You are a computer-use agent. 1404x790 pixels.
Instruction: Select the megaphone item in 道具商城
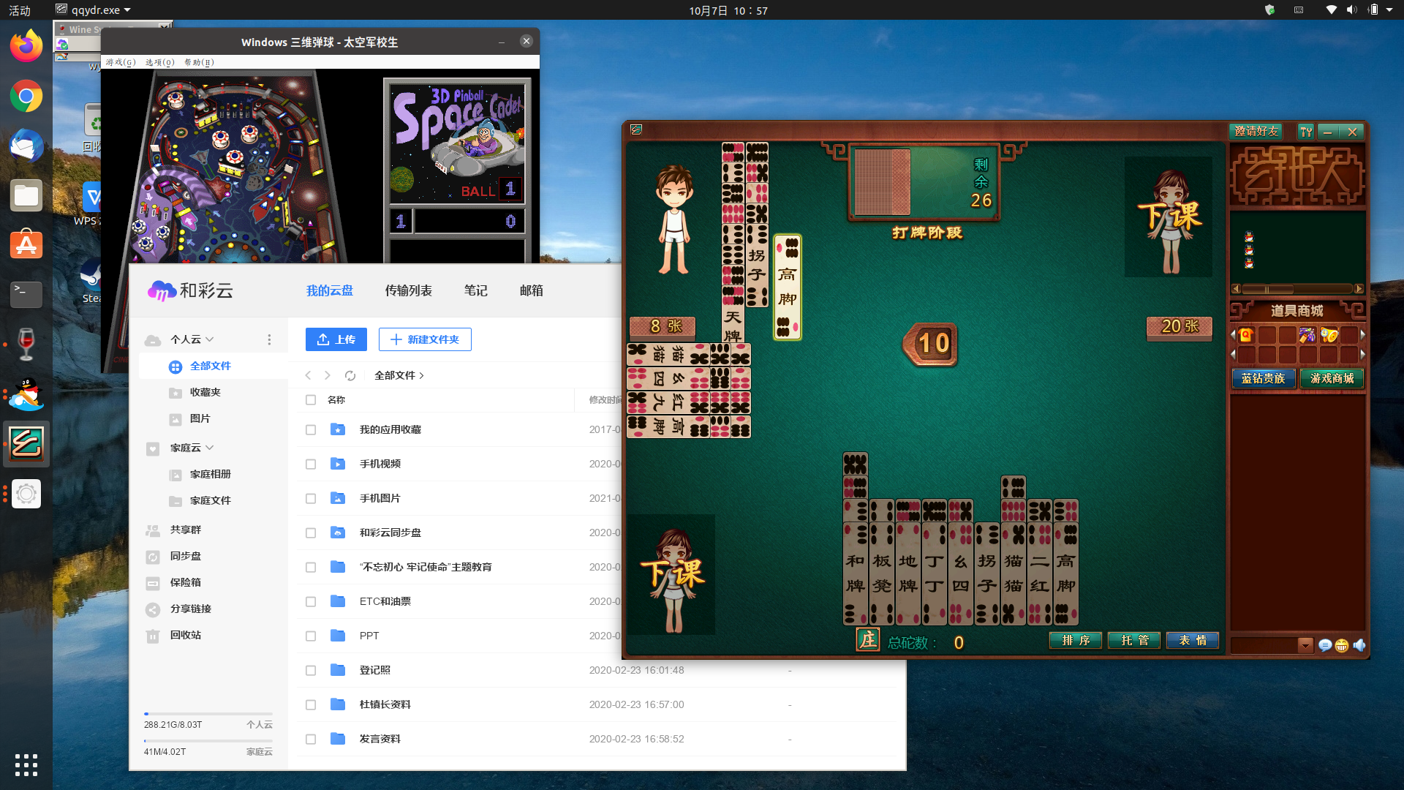[x=1329, y=335]
